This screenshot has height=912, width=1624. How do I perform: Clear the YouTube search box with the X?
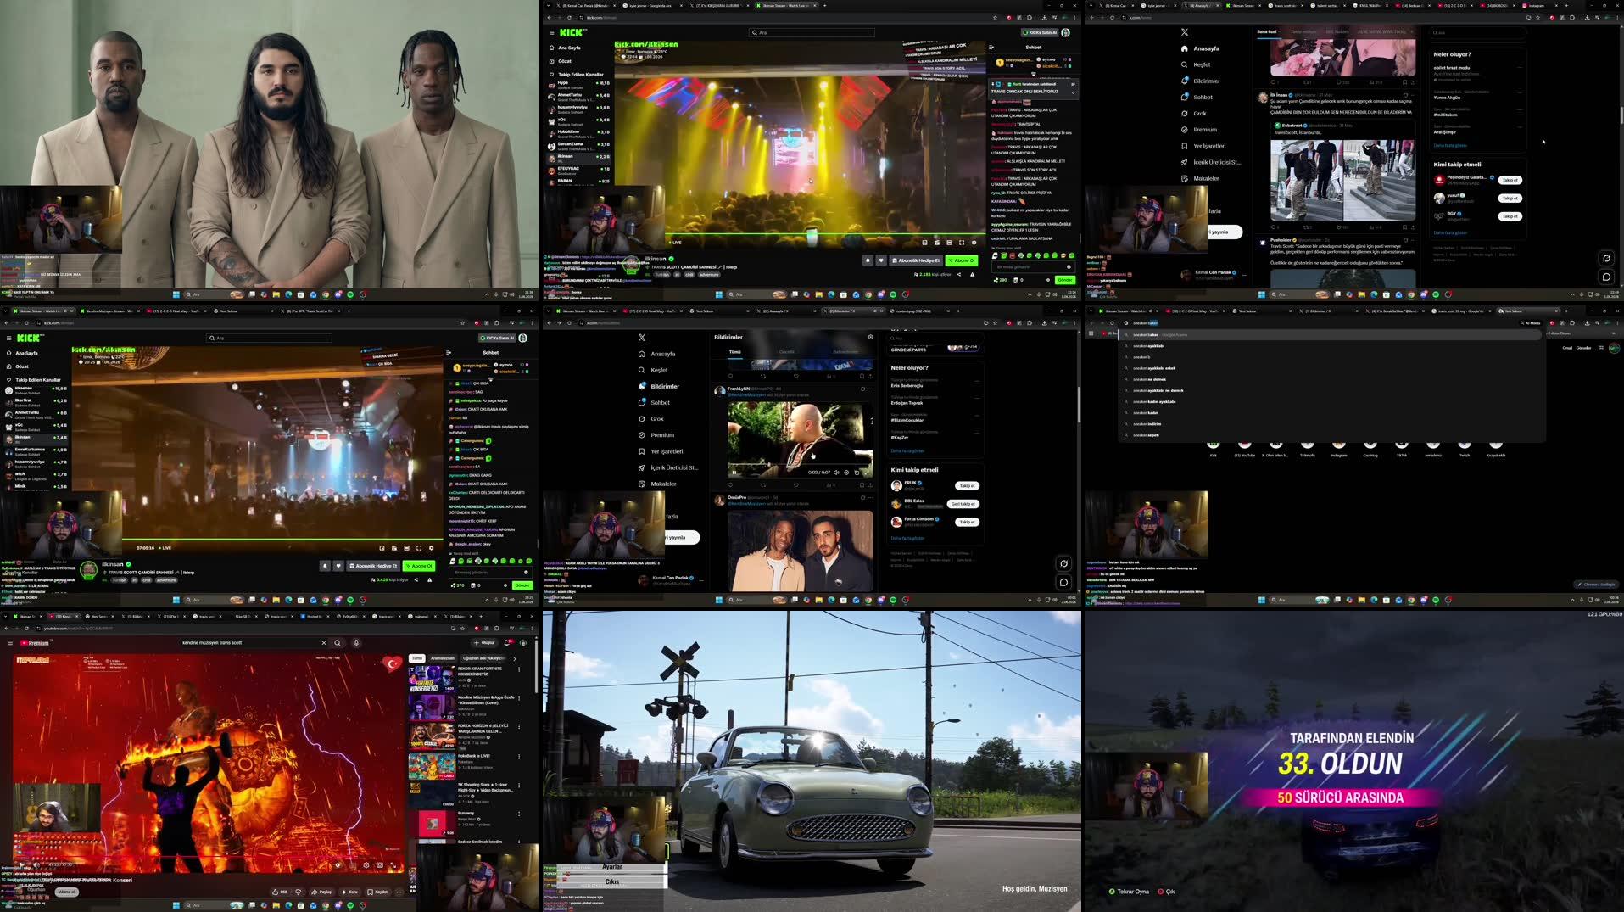pyautogui.click(x=323, y=643)
